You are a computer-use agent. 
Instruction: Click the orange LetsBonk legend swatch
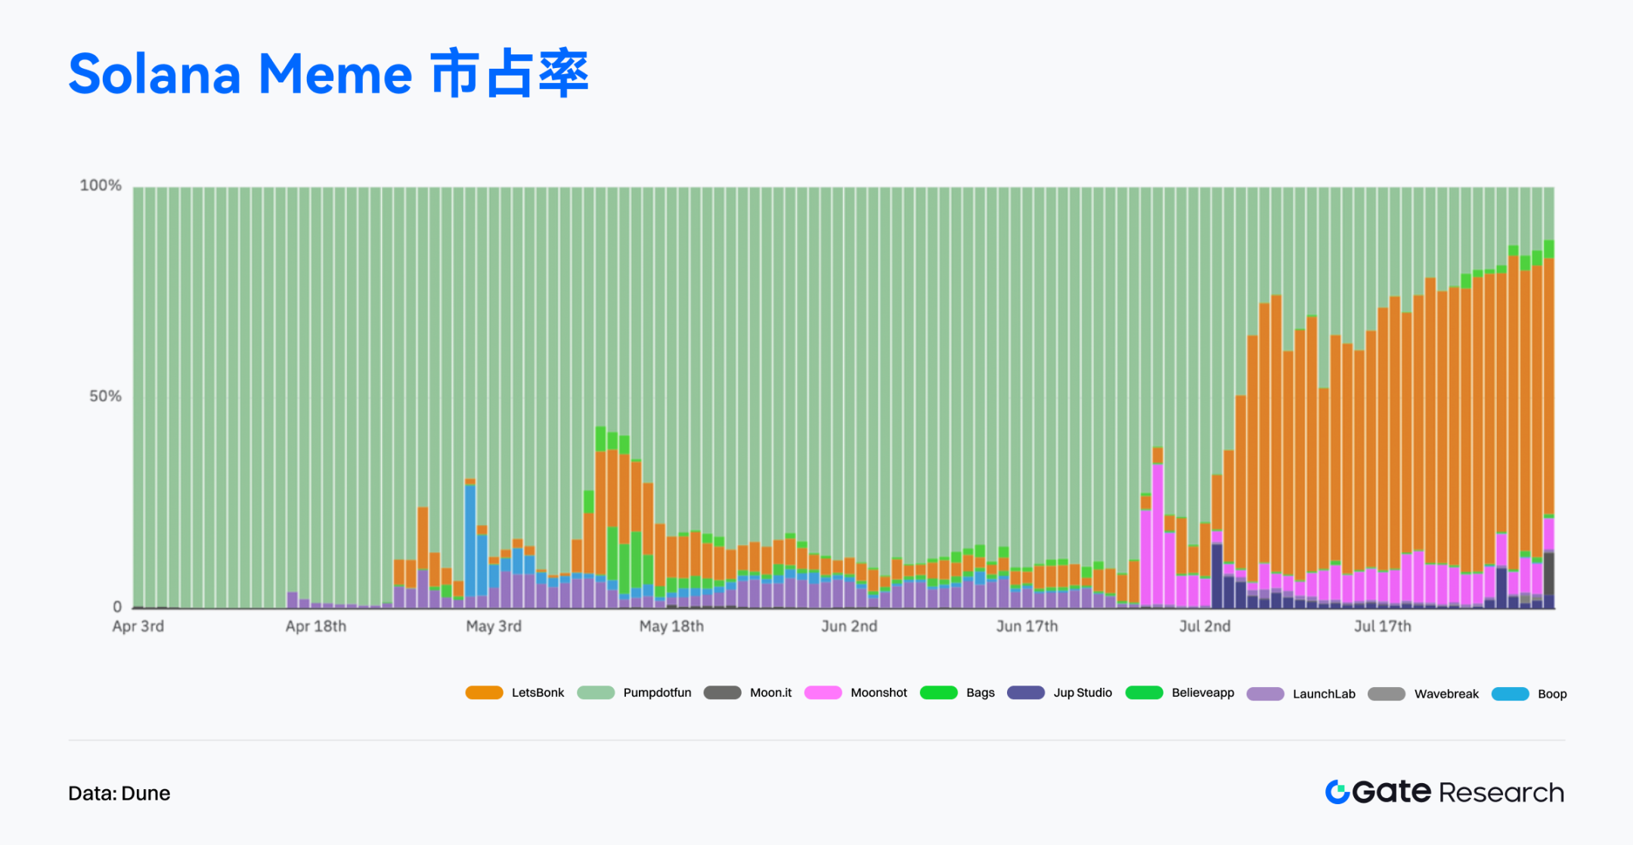pos(484,692)
